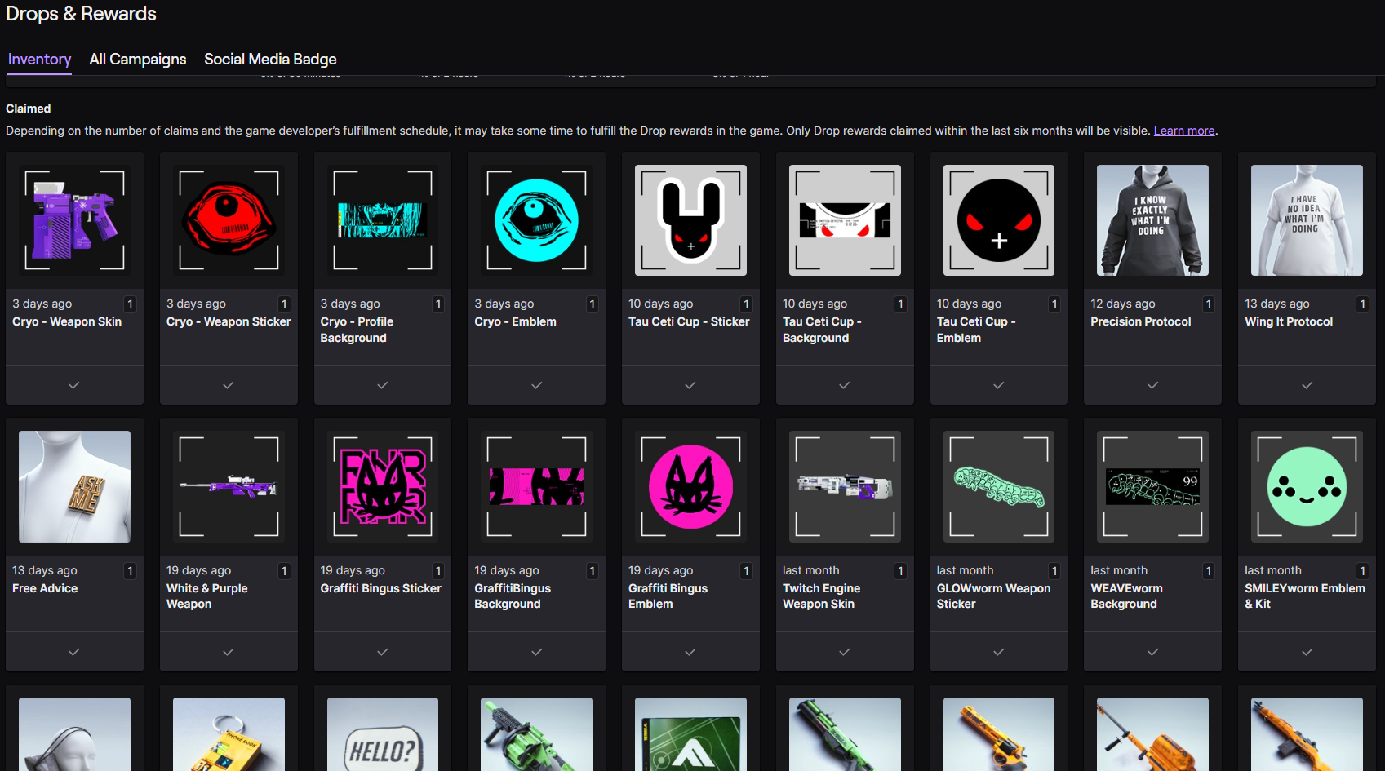
Task: Open the Tau Ceti Cup bunny sticker image
Action: 690,220
